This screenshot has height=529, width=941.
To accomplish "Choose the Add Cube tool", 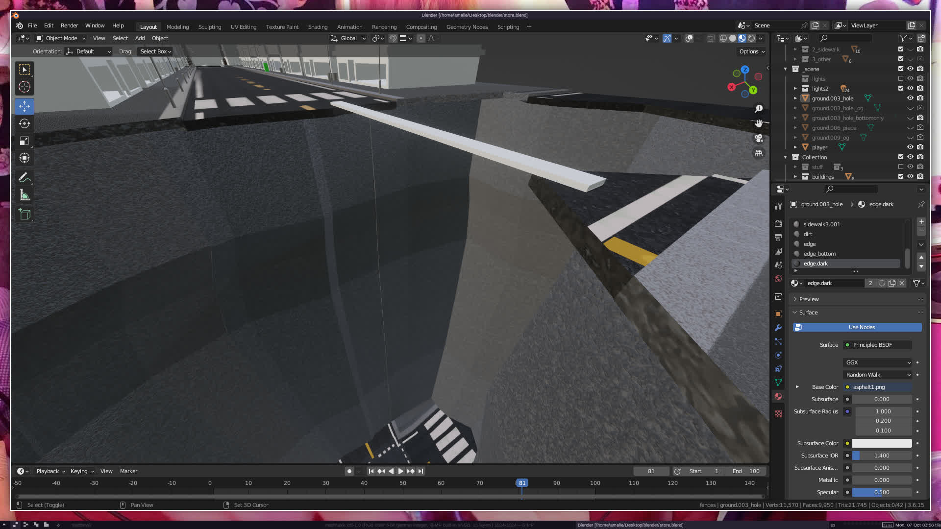I will tap(25, 214).
